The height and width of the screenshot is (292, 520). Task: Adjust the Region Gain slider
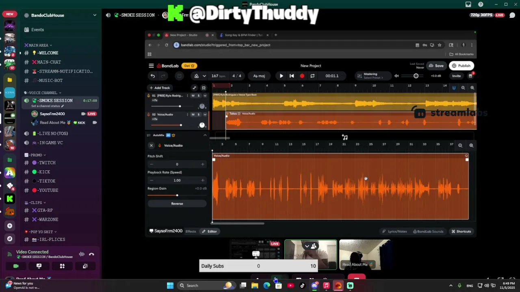coord(177,195)
